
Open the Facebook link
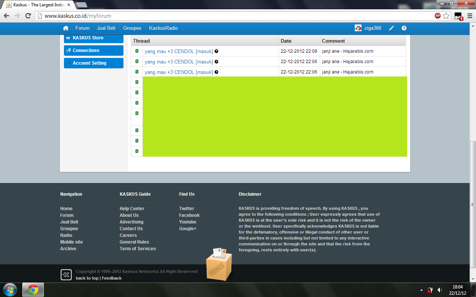(x=189, y=215)
